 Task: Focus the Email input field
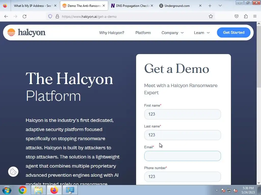tap(182, 156)
